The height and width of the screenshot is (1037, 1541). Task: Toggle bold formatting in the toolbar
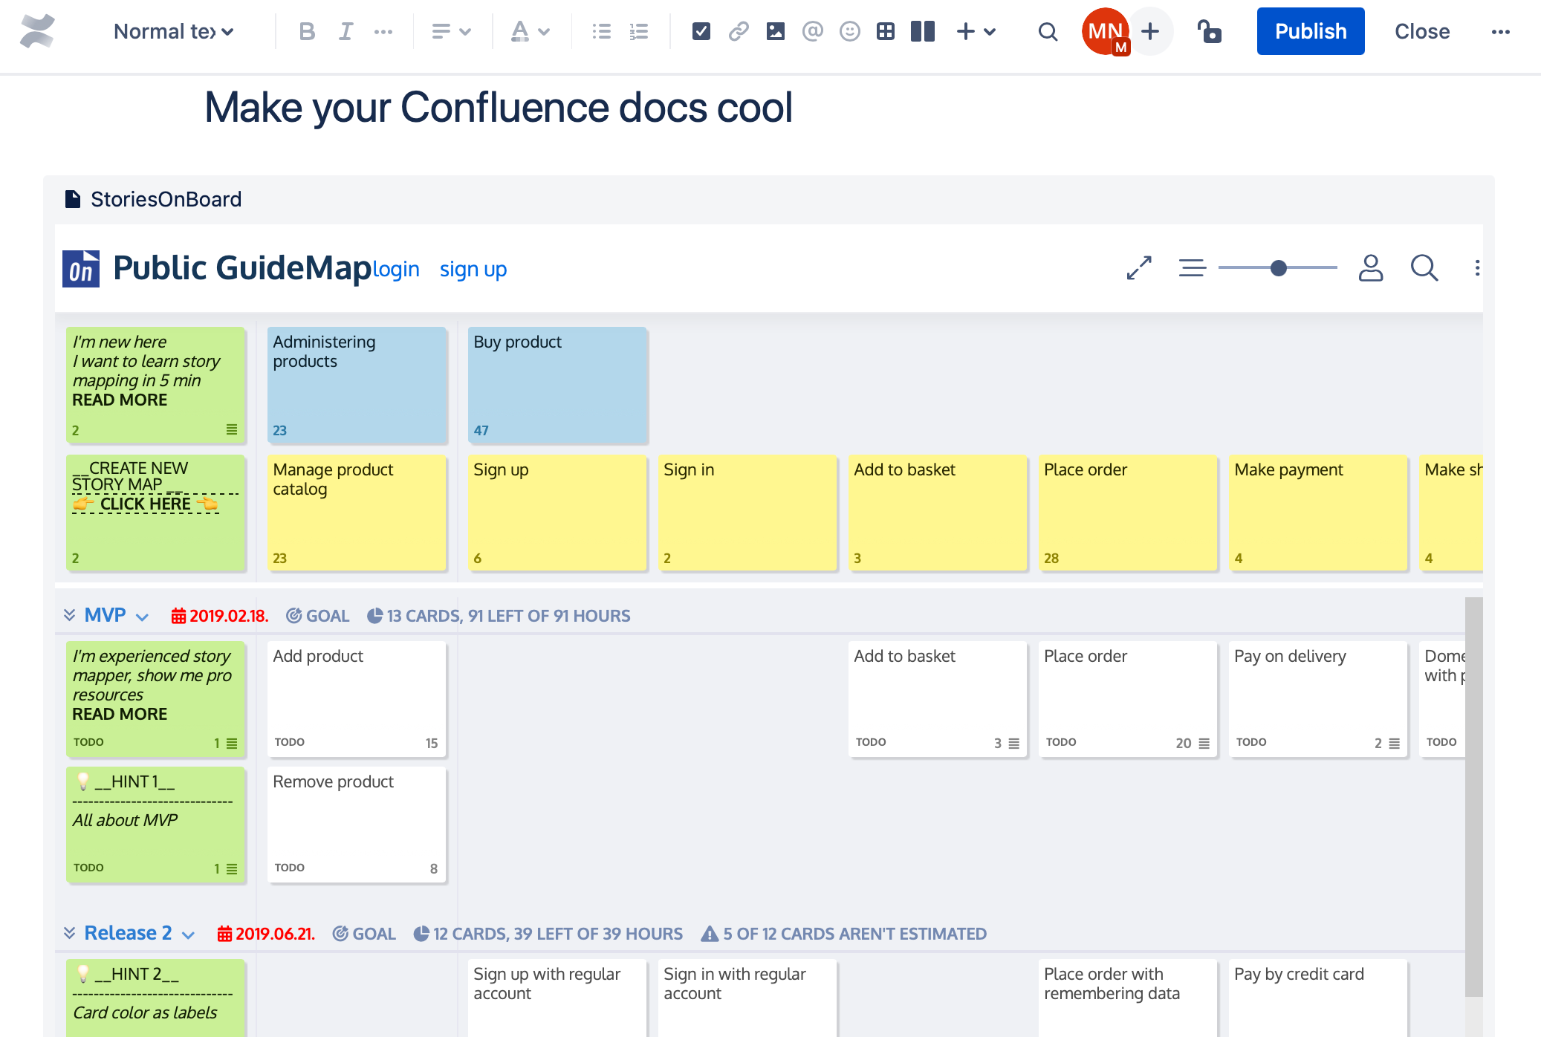[305, 31]
